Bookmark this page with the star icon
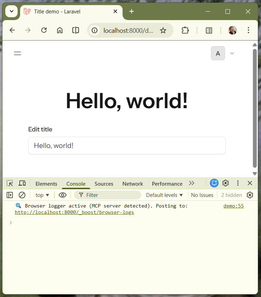This screenshot has height=297, width=261. click(163, 30)
